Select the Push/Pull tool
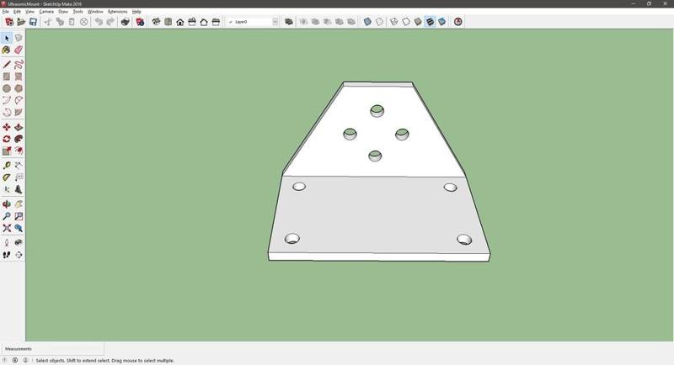Image resolution: width=674 pixels, height=365 pixels. [x=19, y=127]
